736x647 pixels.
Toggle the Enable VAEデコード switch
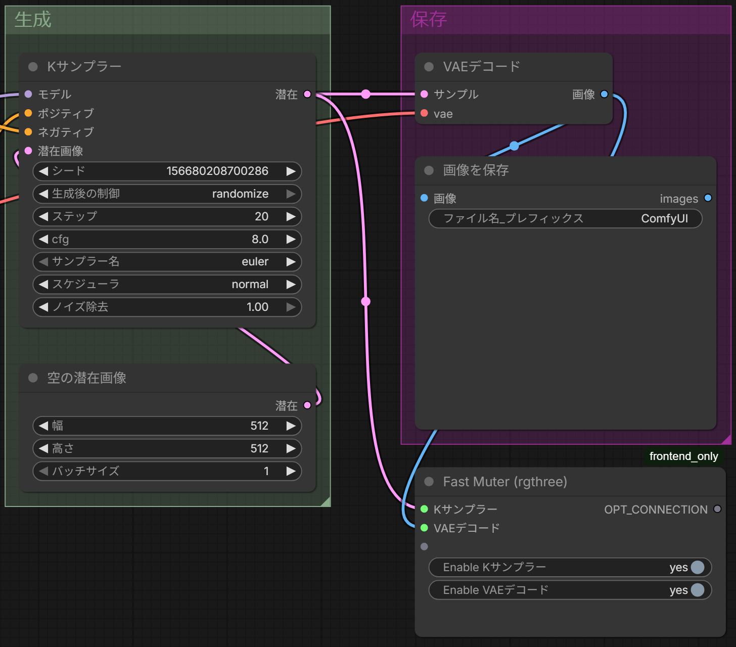[x=698, y=590]
